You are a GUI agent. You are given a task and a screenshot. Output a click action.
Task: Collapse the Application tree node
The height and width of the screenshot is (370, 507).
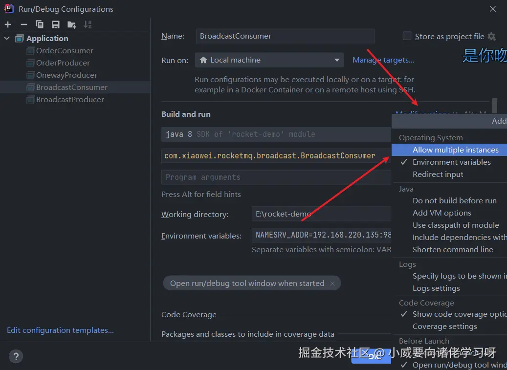coord(7,39)
